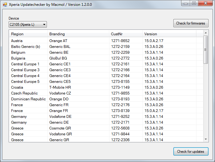This screenshot has width=215, height=162.
Task: Sort the table by the Region column header
Action: tap(28, 34)
